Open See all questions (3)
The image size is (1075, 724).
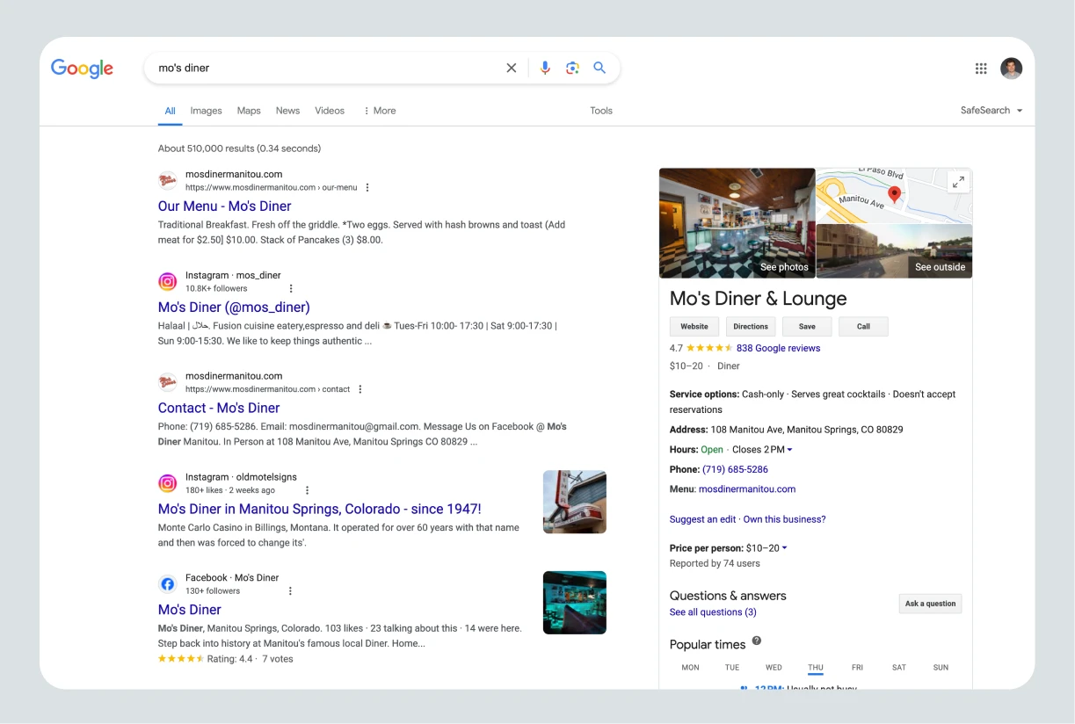tap(713, 612)
